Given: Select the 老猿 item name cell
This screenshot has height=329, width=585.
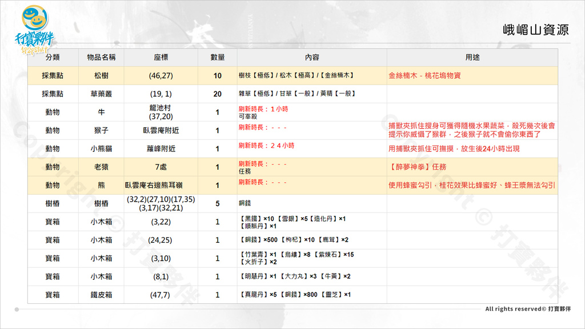Looking at the screenshot, I should pos(101,167).
